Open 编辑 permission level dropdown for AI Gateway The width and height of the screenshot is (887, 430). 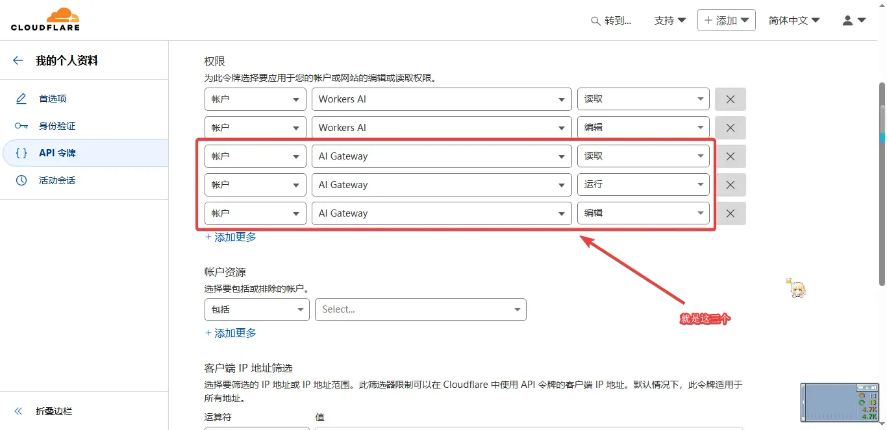(643, 213)
